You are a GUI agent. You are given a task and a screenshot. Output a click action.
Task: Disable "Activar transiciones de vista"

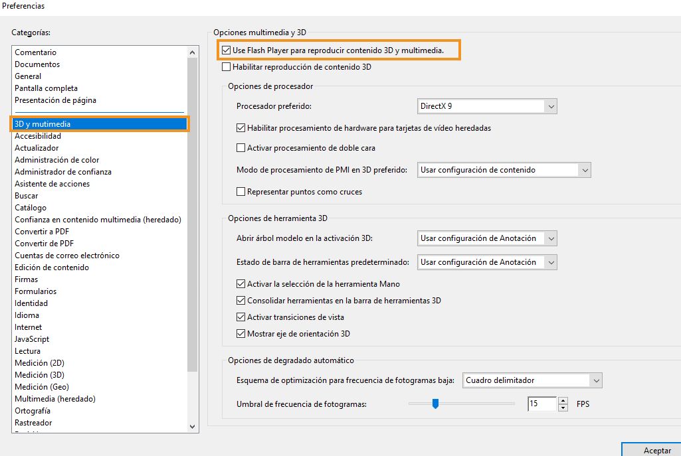tap(239, 317)
